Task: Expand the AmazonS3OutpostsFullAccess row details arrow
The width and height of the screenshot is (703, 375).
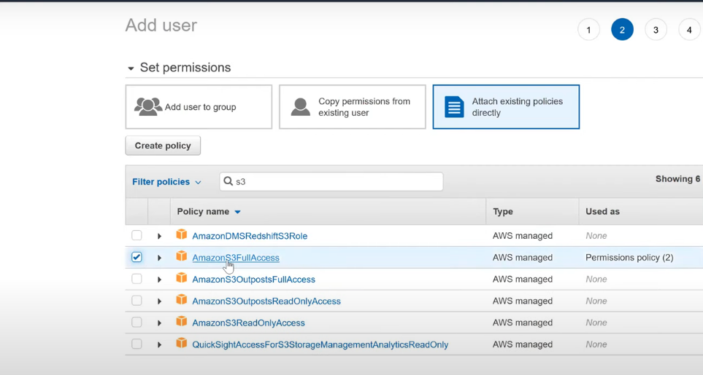Action: (159, 280)
